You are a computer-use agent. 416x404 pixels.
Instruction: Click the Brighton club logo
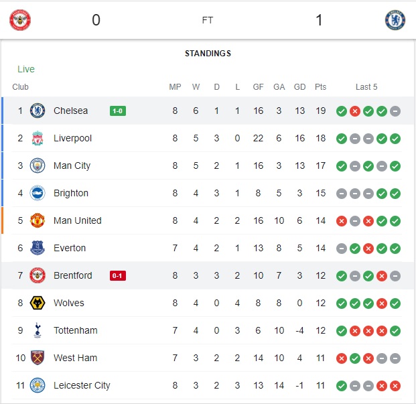click(38, 193)
